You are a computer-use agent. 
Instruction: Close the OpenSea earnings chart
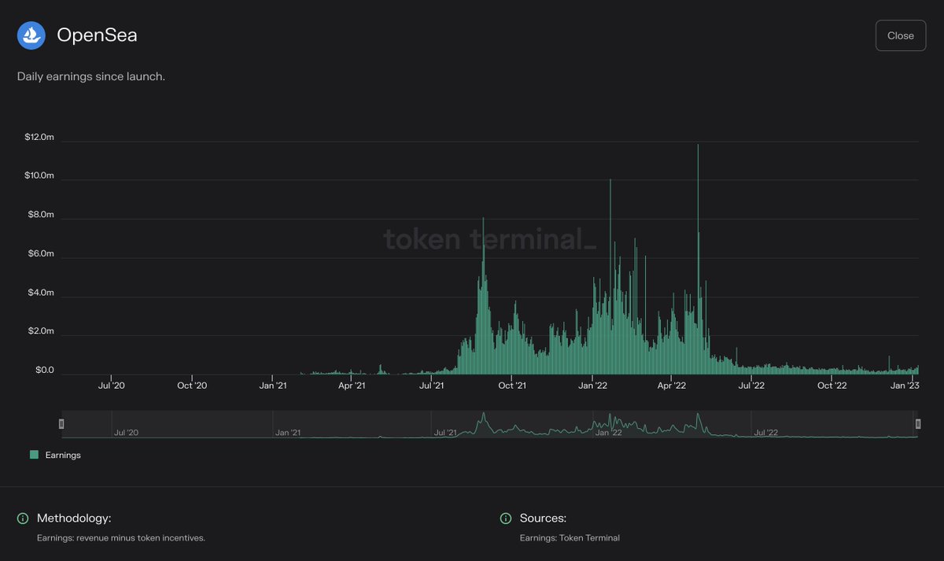901,35
